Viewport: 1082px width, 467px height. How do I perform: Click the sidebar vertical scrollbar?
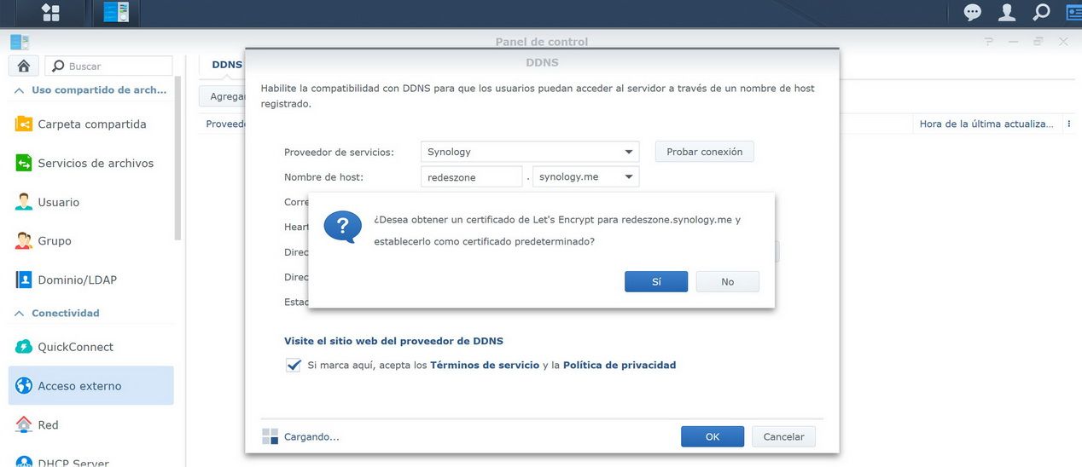(x=178, y=159)
